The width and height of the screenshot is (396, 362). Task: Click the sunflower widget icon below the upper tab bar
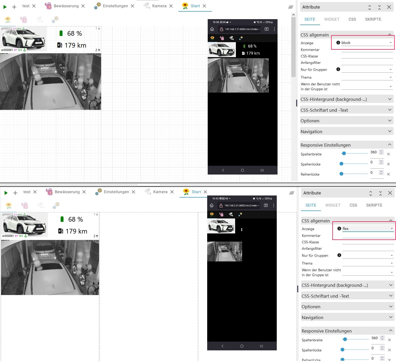click(x=8, y=19)
